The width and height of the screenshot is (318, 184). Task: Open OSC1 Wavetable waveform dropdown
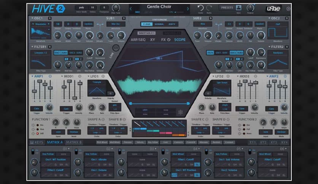(x=40, y=24)
